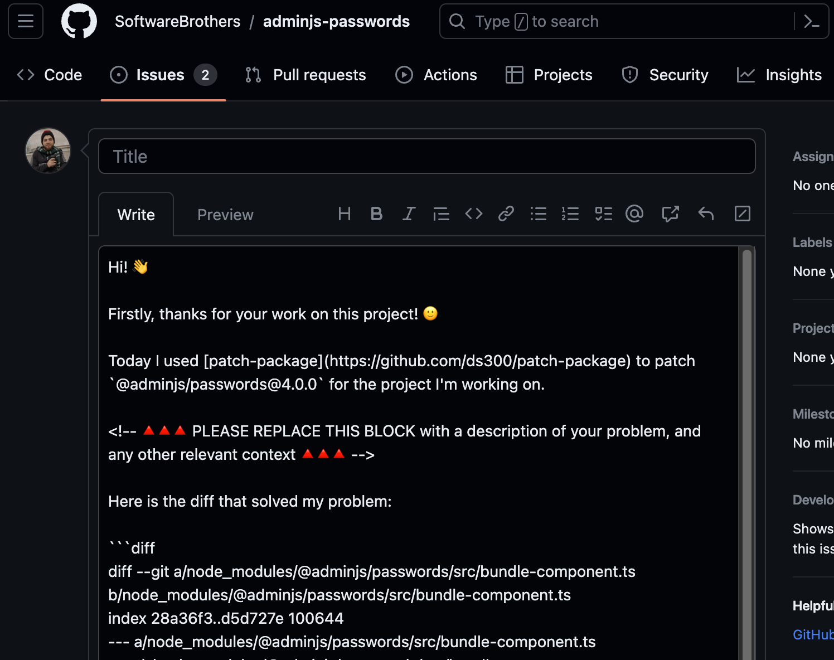Open SoftwareBrothers owner link
Viewport: 834px width, 660px height.
(178, 21)
